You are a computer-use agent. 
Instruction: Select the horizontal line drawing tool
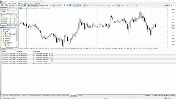94,5
